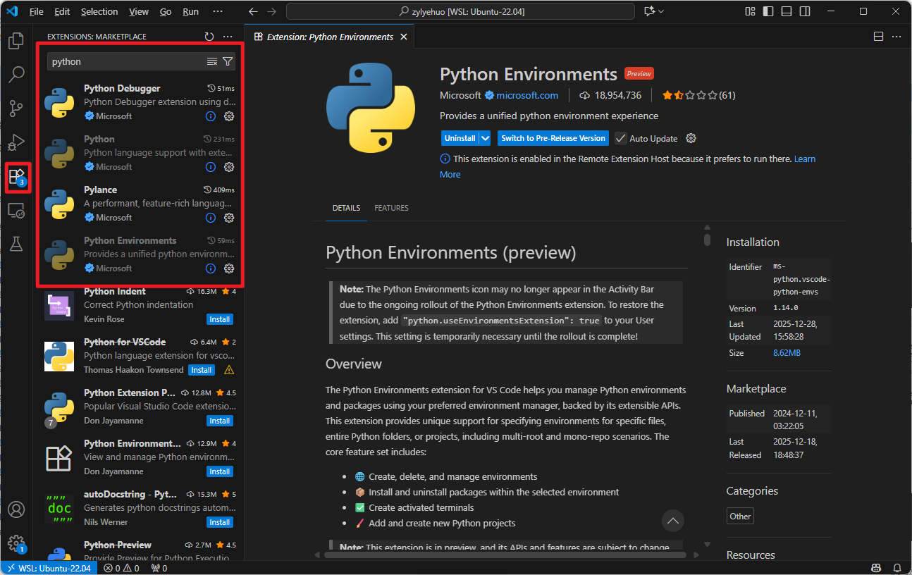Open editor more actions ellipsis
The width and height of the screenshot is (912, 575).
click(x=896, y=37)
